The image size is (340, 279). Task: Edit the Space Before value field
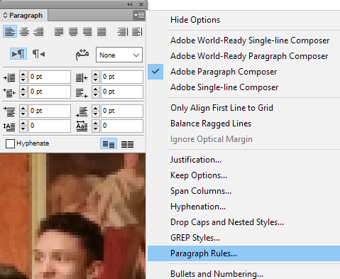click(x=50, y=111)
